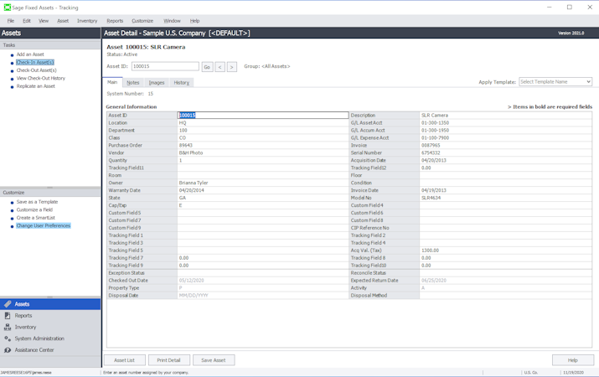Open the Inventory menu

coord(87,21)
